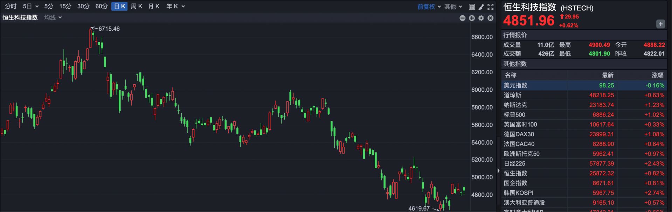The height and width of the screenshot is (212, 672).
Task: Select the 60分 interval tab
Action: click(101, 6)
